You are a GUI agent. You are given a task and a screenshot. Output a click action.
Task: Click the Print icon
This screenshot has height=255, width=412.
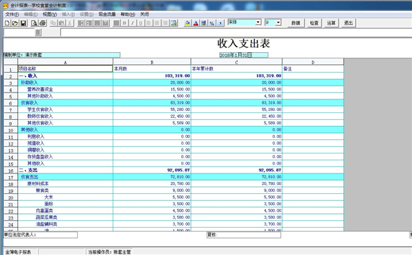click(43, 23)
